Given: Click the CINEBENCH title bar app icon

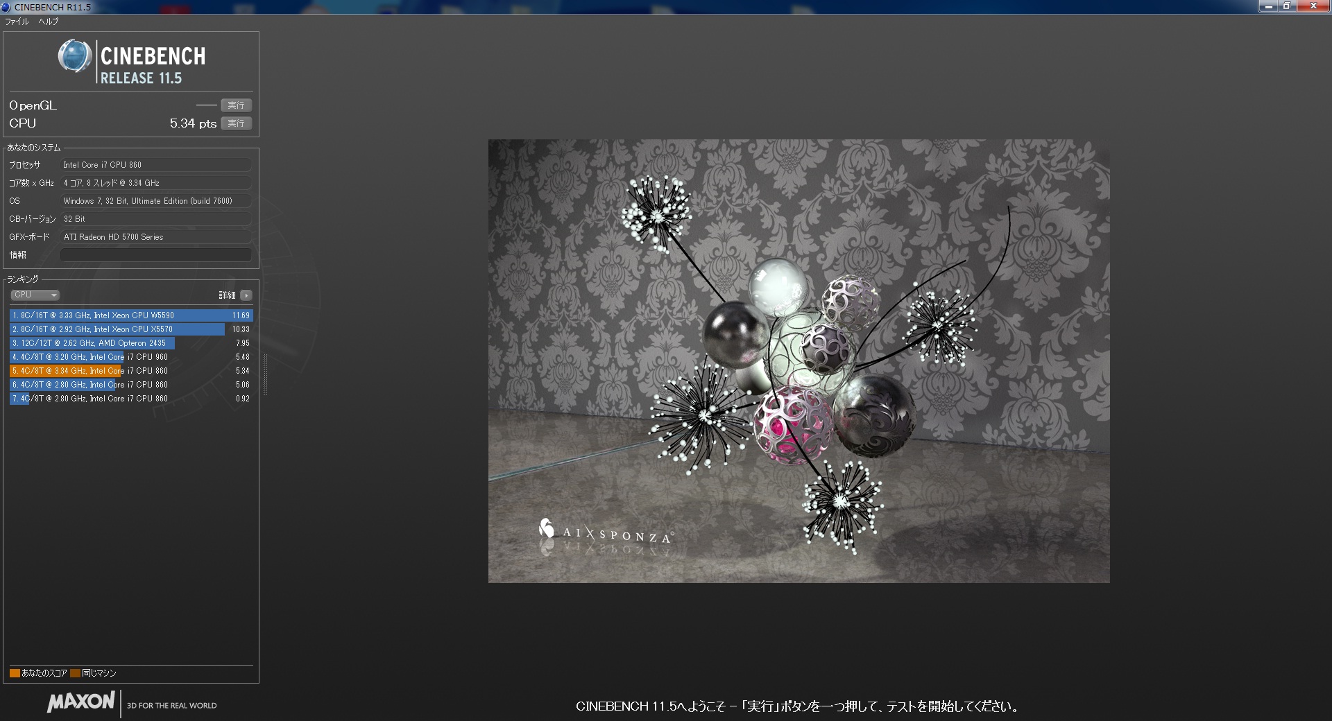Looking at the screenshot, I should click(7, 7).
